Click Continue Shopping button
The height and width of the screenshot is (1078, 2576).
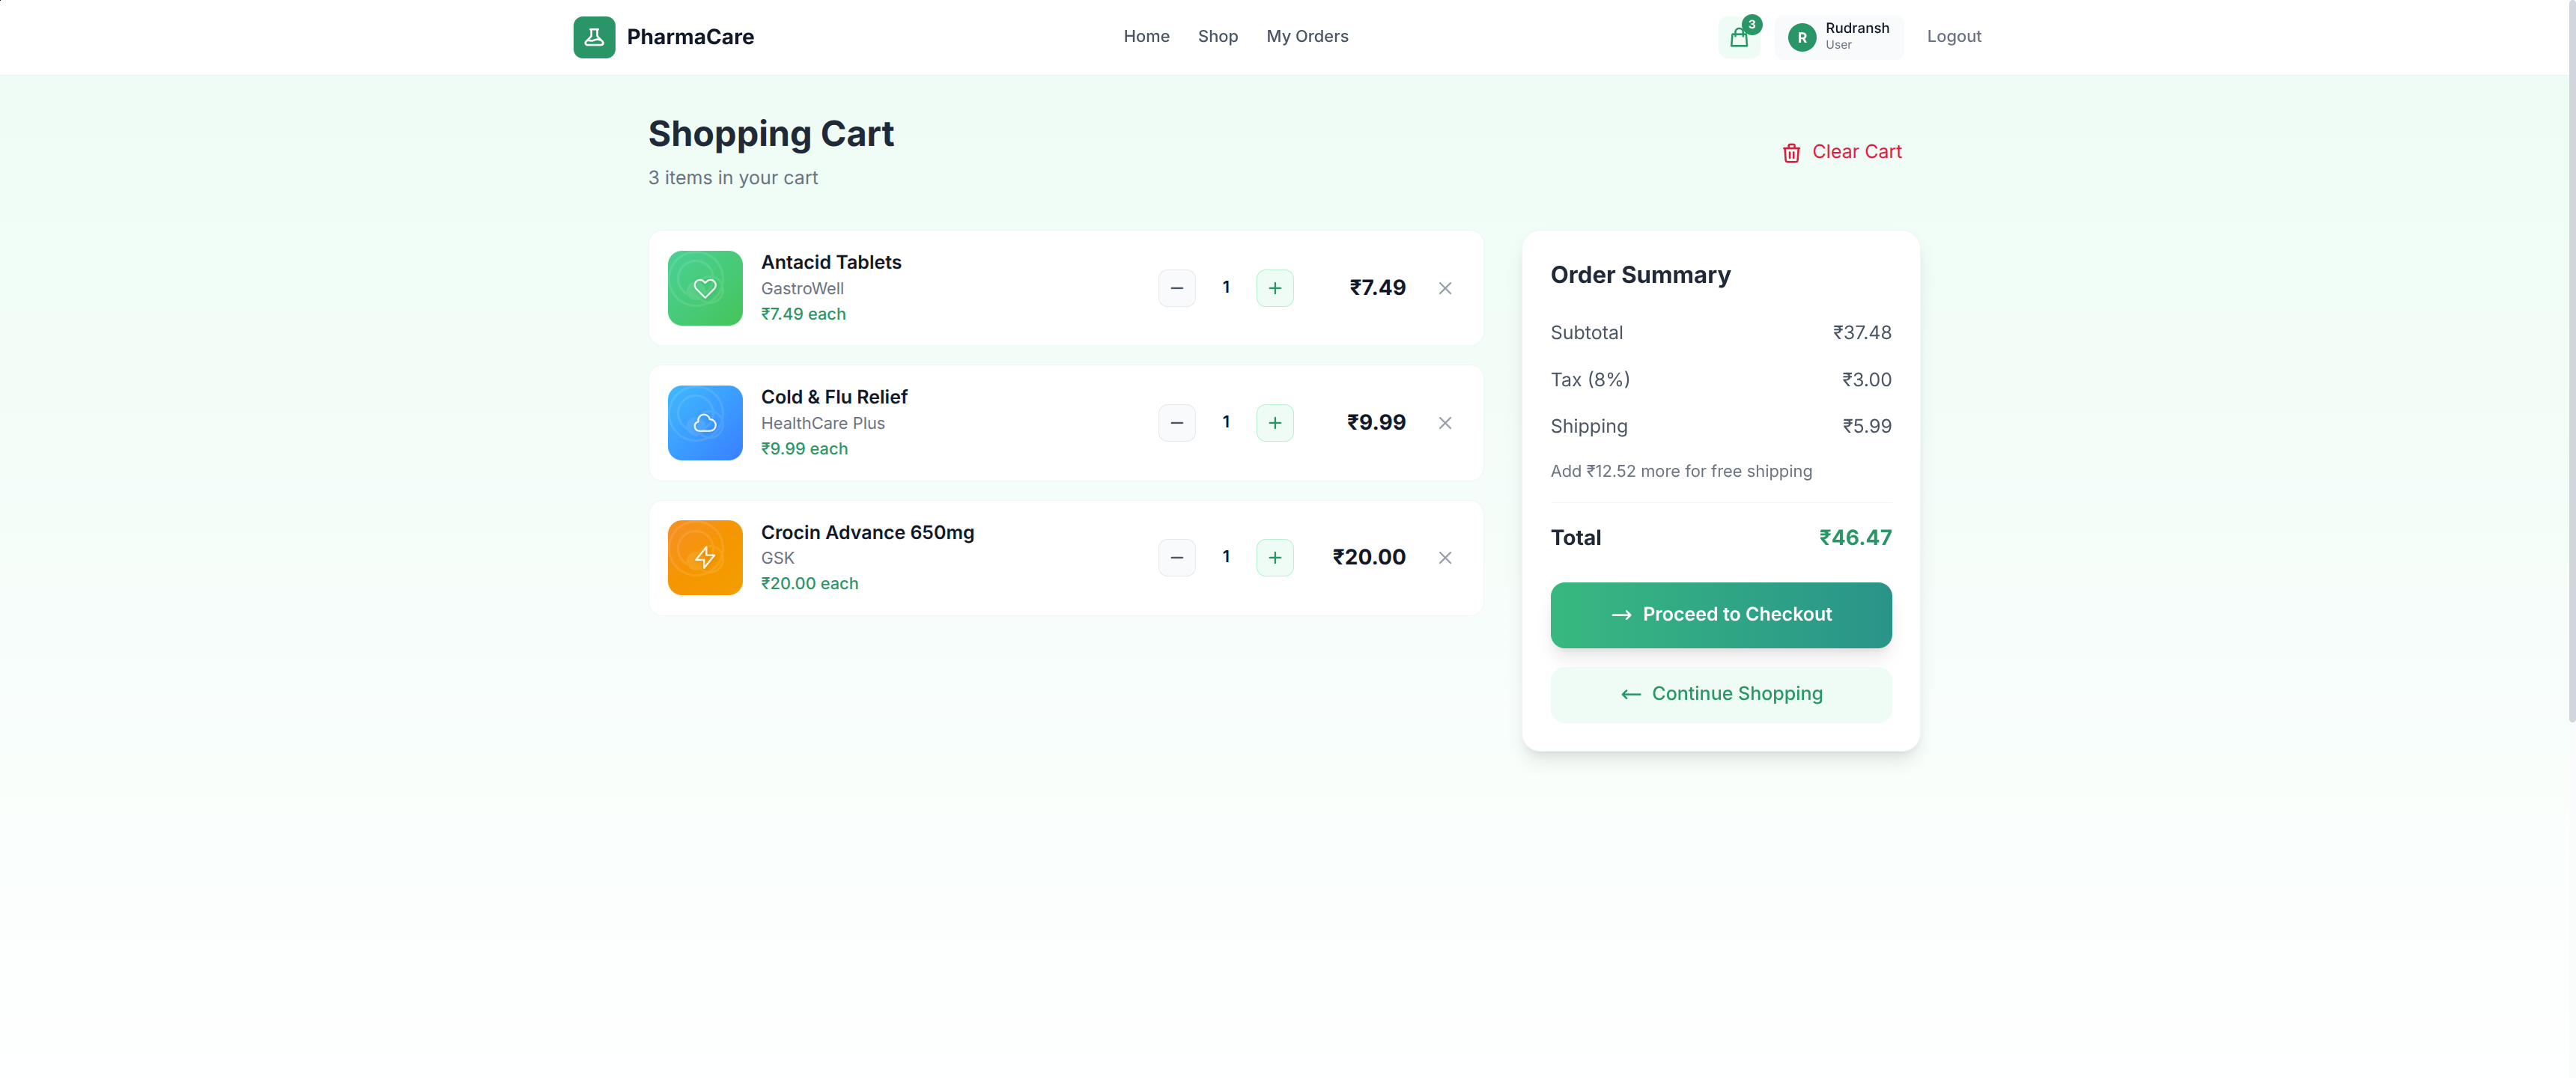[1721, 694]
